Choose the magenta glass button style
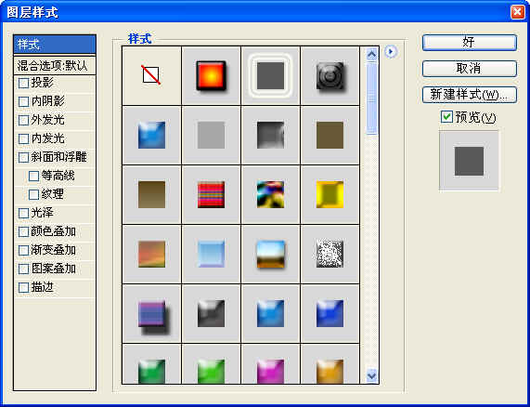 [270, 364]
